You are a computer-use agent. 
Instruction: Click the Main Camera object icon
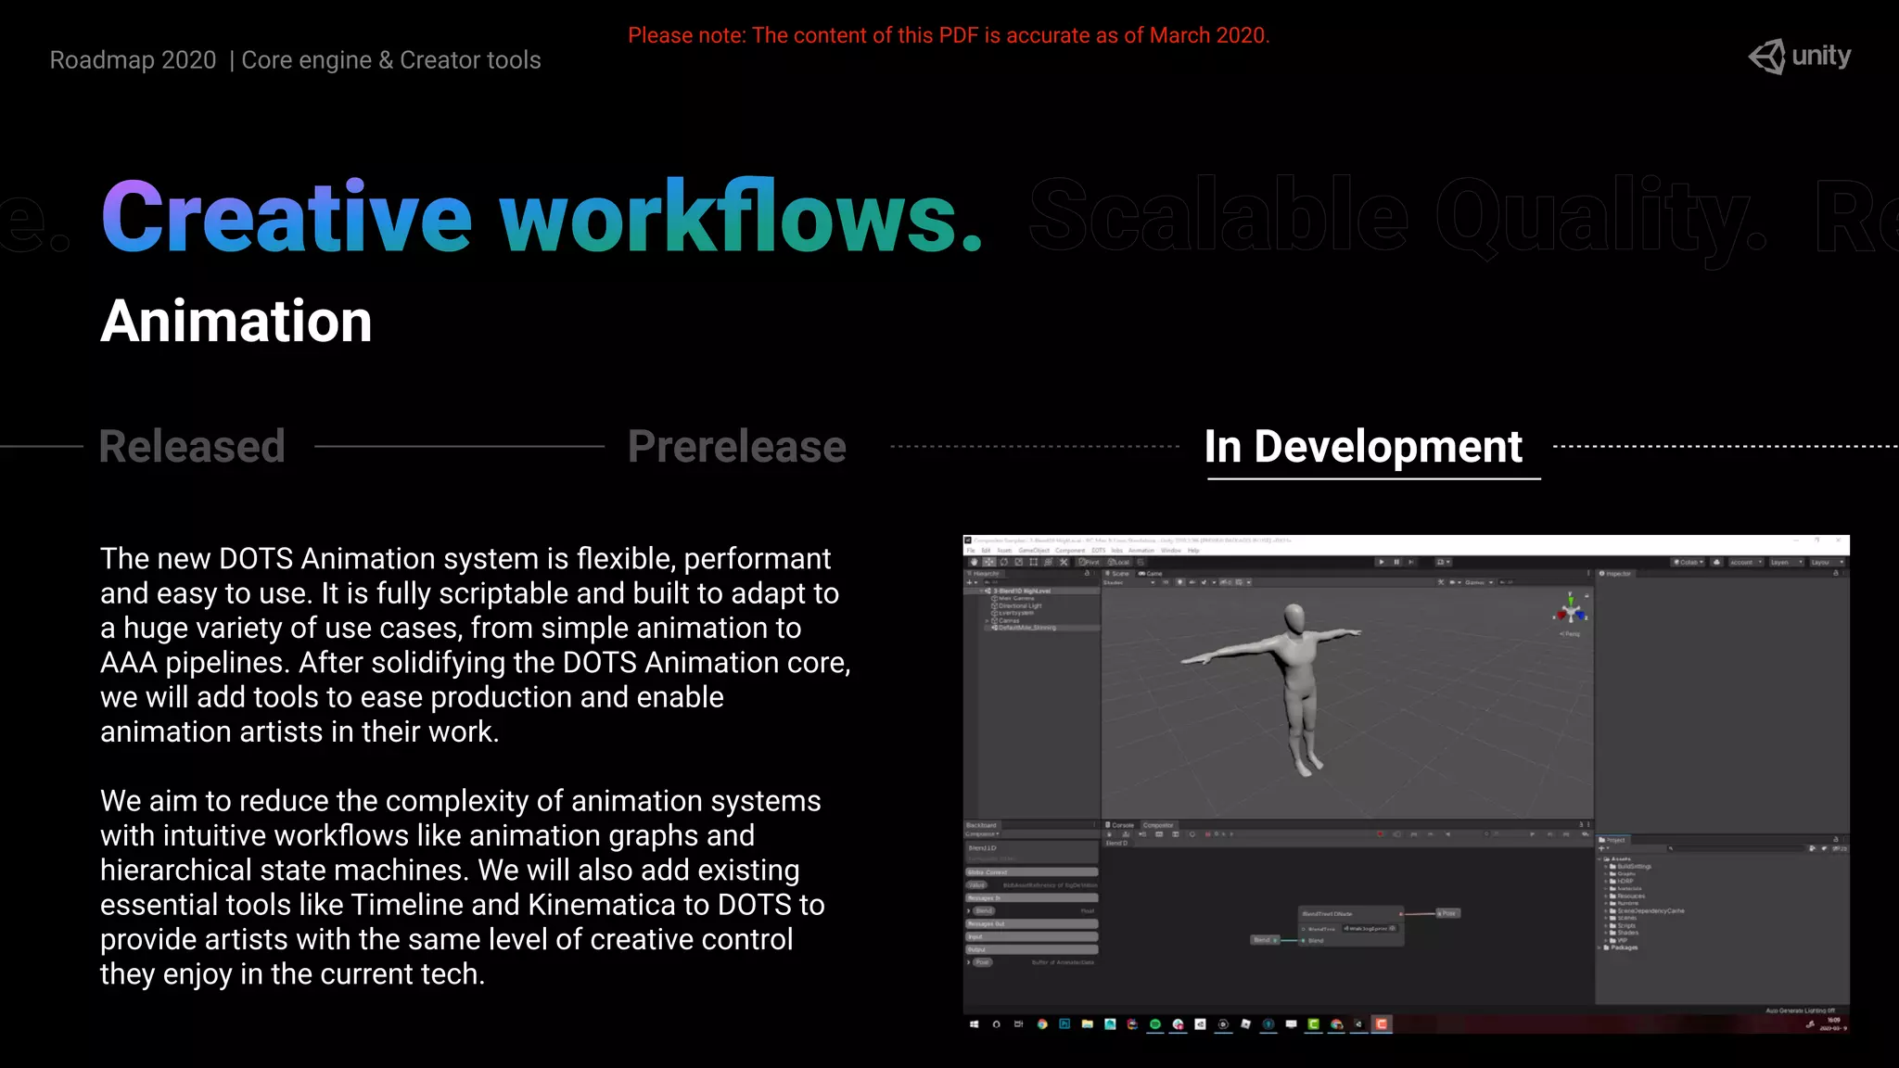pyautogui.click(x=994, y=598)
